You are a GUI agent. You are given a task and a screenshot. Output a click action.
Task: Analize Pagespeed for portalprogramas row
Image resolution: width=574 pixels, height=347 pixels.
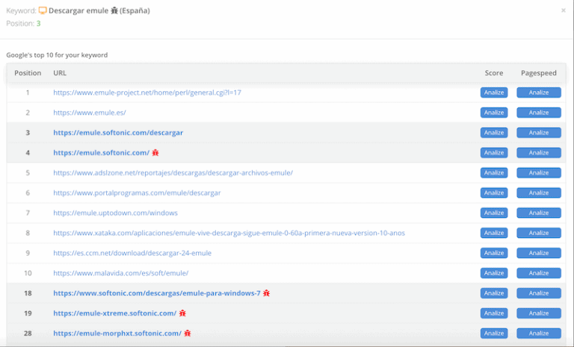pos(539,193)
